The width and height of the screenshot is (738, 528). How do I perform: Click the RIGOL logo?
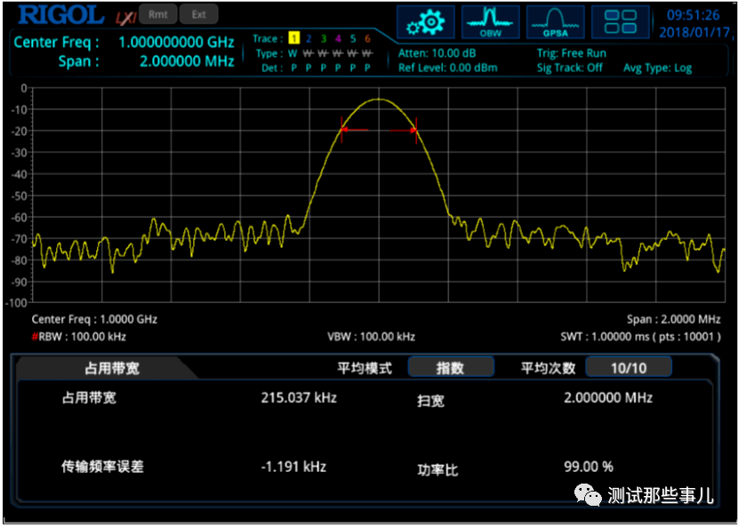coord(61,15)
